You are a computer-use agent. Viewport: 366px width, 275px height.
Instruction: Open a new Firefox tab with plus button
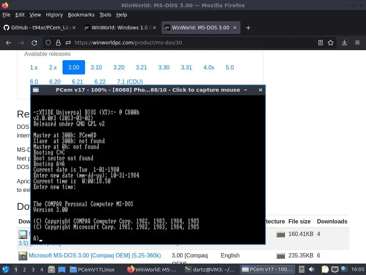pyautogui.click(x=248, y=28)
